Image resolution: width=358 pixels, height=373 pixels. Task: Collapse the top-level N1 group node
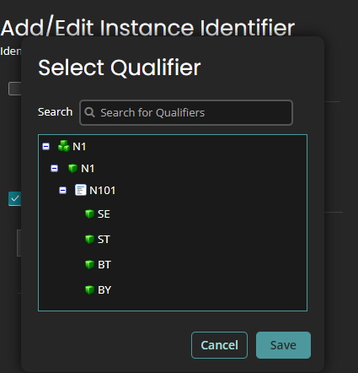pos(46,146)
